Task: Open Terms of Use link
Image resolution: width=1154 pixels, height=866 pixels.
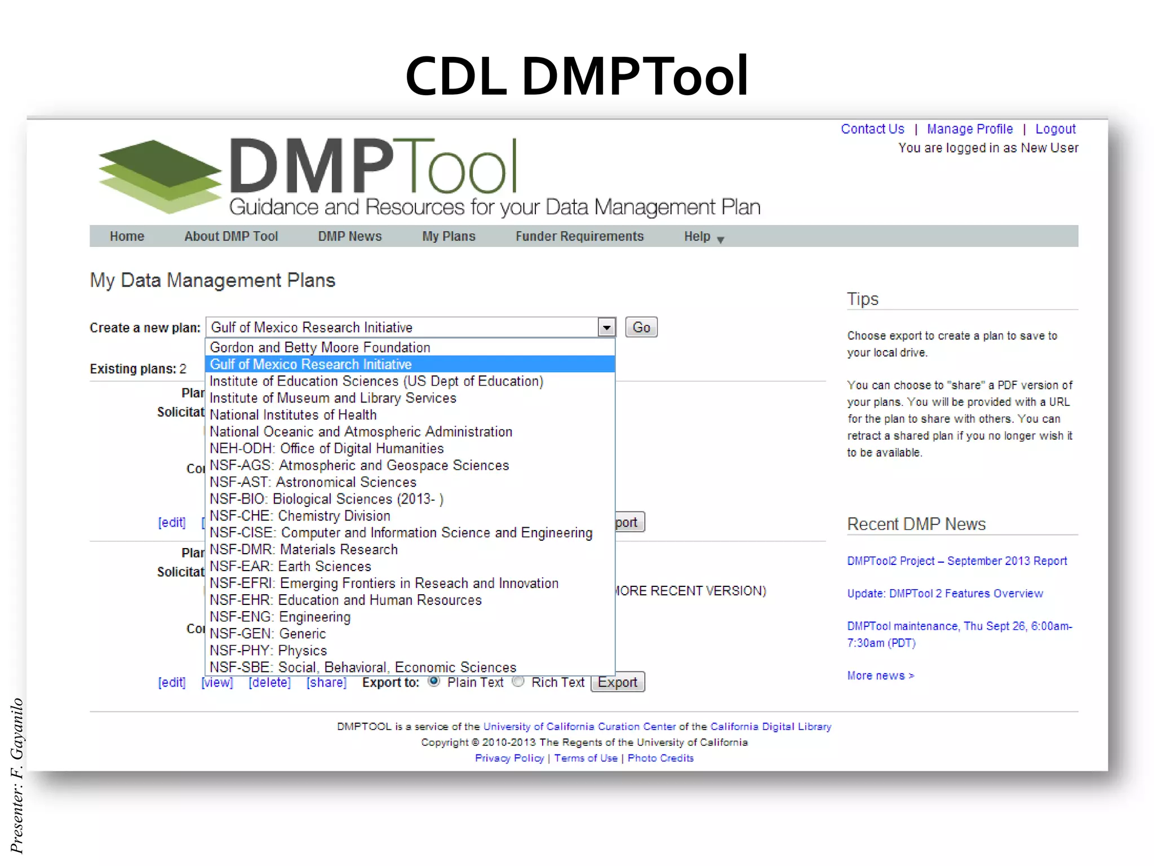Action: 586,758
